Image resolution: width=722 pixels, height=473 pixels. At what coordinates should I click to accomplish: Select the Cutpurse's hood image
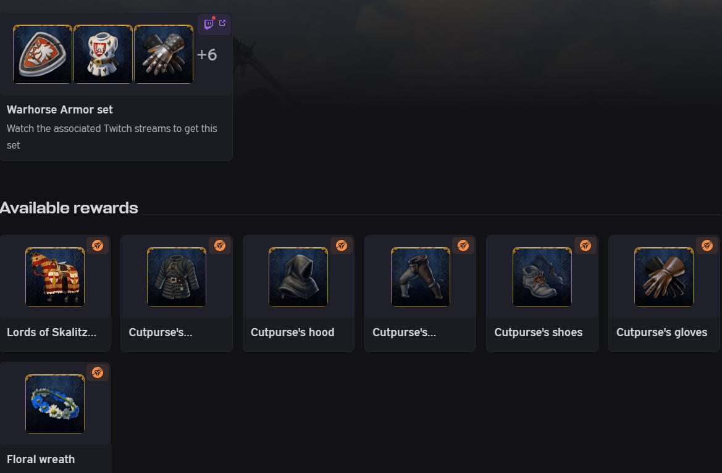298,277
